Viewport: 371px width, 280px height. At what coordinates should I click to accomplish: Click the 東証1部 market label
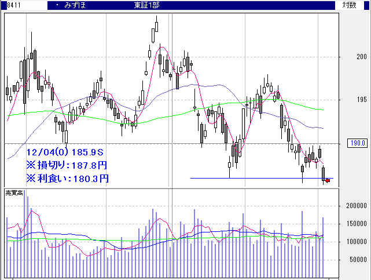145,5
